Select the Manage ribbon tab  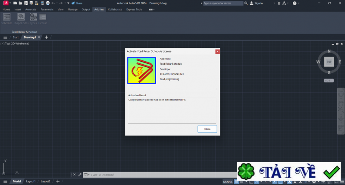(x=72, y=9)
